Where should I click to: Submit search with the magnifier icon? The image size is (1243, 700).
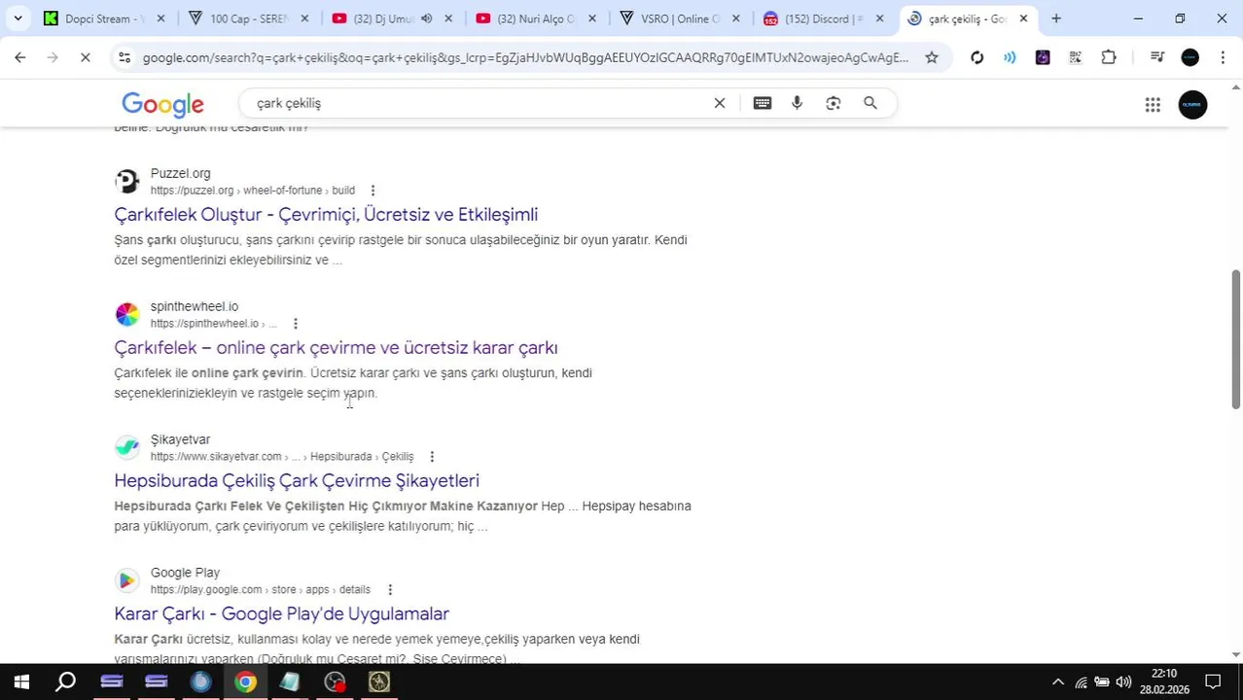[870, 103]
